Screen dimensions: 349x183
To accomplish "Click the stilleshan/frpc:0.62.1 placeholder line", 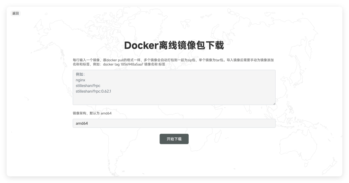I will [93, 91].
